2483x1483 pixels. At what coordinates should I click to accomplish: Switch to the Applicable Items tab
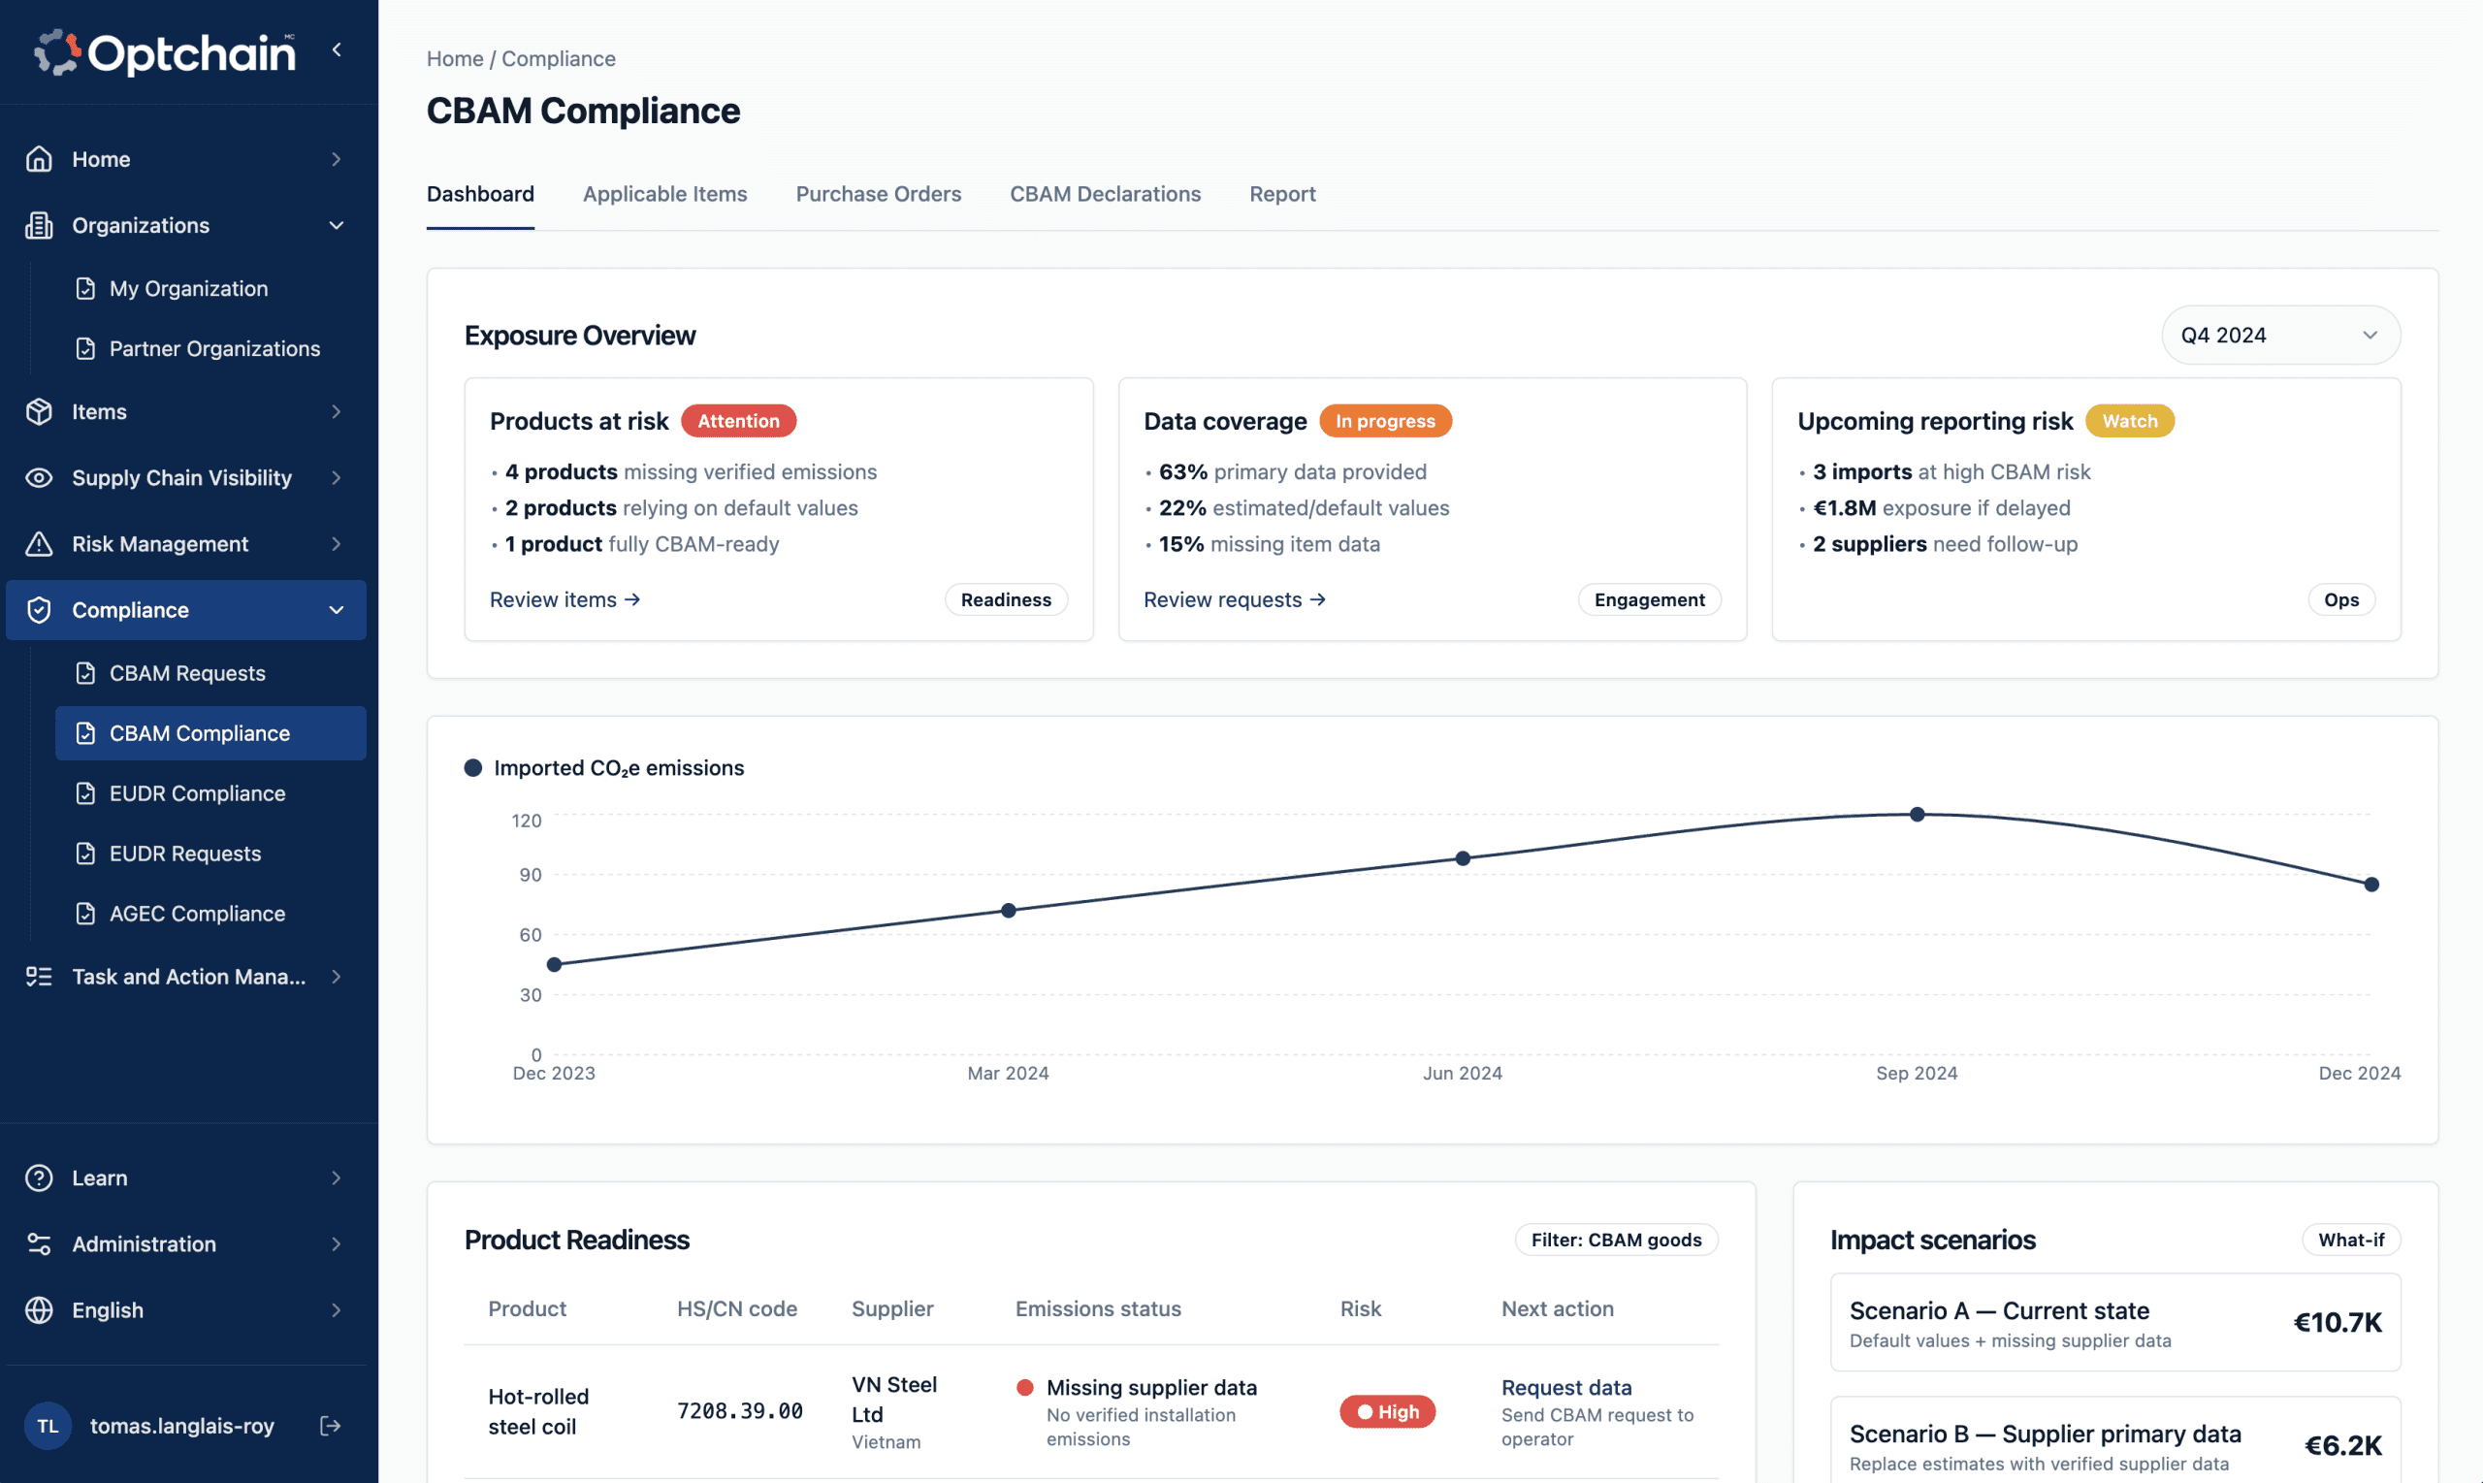[x=664, y=194]
